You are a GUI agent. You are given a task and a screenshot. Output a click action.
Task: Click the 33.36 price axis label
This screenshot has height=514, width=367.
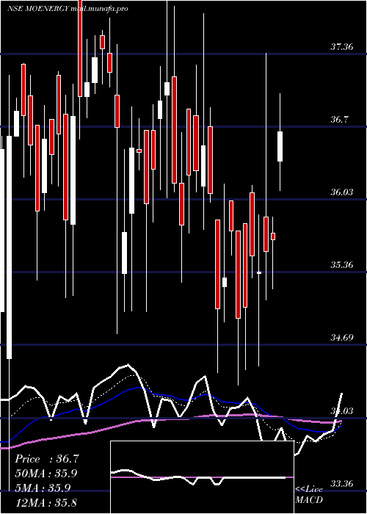pos(341,483)
